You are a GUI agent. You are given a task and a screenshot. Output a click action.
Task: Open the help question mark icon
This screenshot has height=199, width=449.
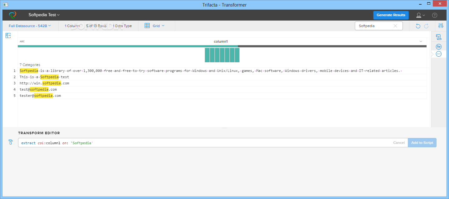pos(435,15)
